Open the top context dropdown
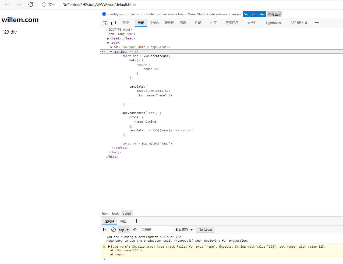Screen dimensions: 343x264 click(124, 230)
